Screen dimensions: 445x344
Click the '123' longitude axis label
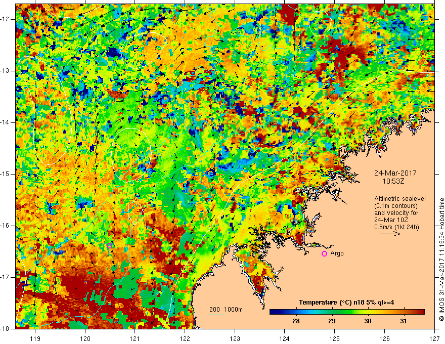[x=235, y=338]
